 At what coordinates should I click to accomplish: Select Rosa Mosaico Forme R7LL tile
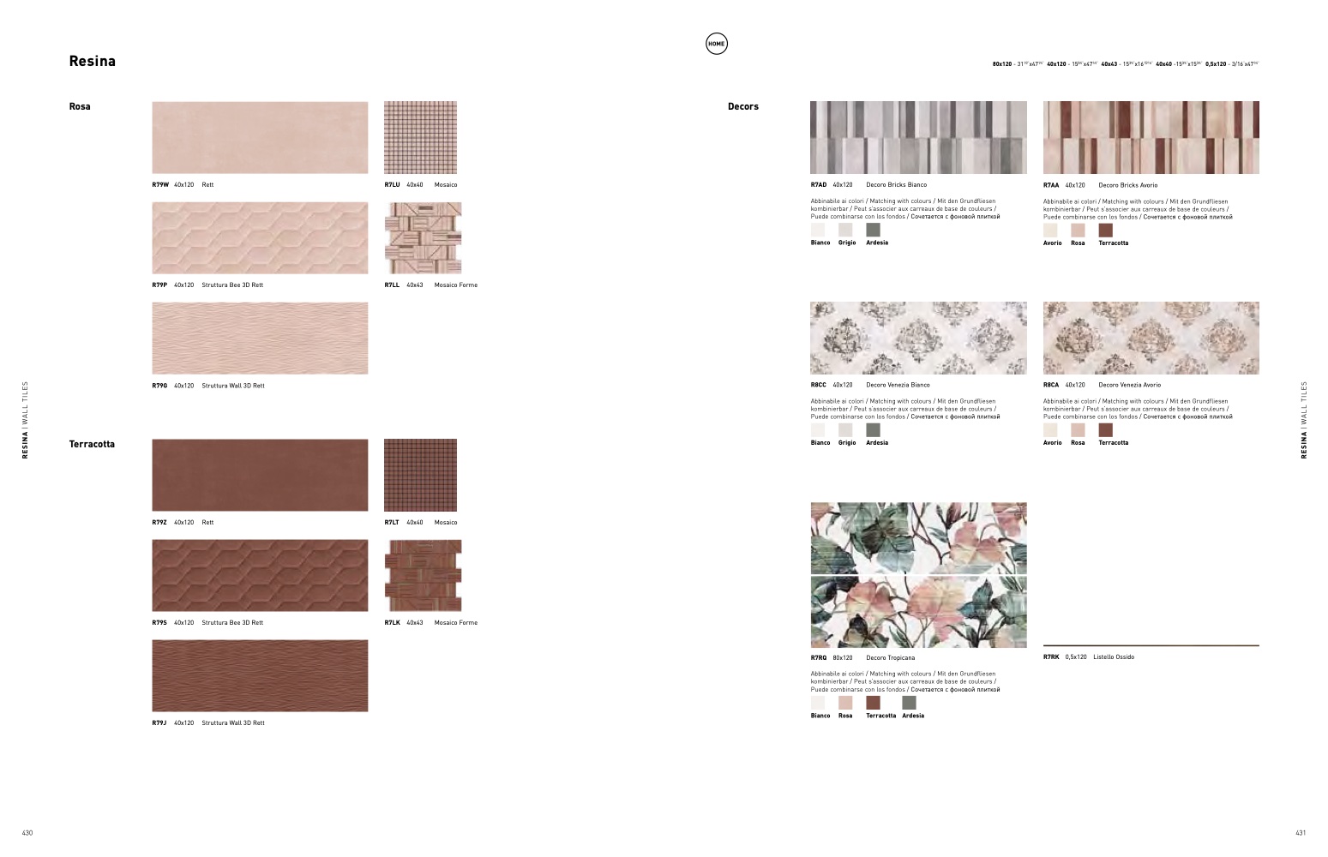[423, 238]
